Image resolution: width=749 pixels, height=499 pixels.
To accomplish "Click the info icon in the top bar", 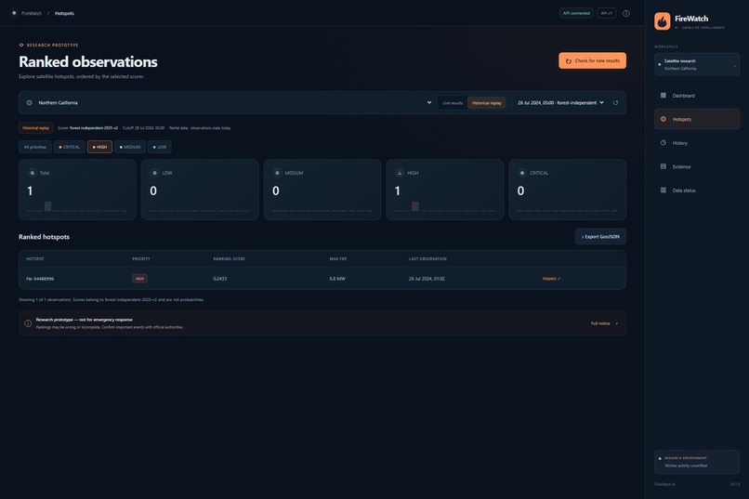I will [625, 13].
